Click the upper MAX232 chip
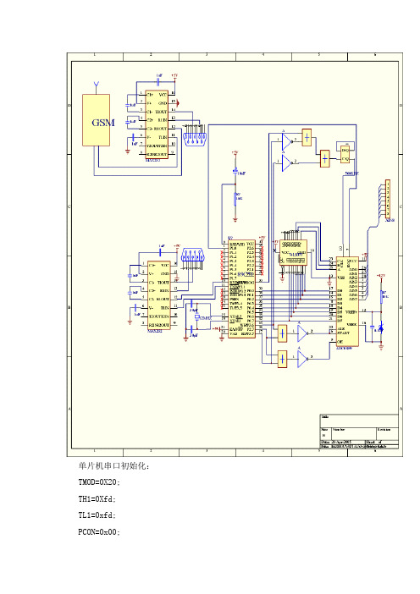Image resolution: width=420 pixels, height=594 pixels. pos(157,124)
